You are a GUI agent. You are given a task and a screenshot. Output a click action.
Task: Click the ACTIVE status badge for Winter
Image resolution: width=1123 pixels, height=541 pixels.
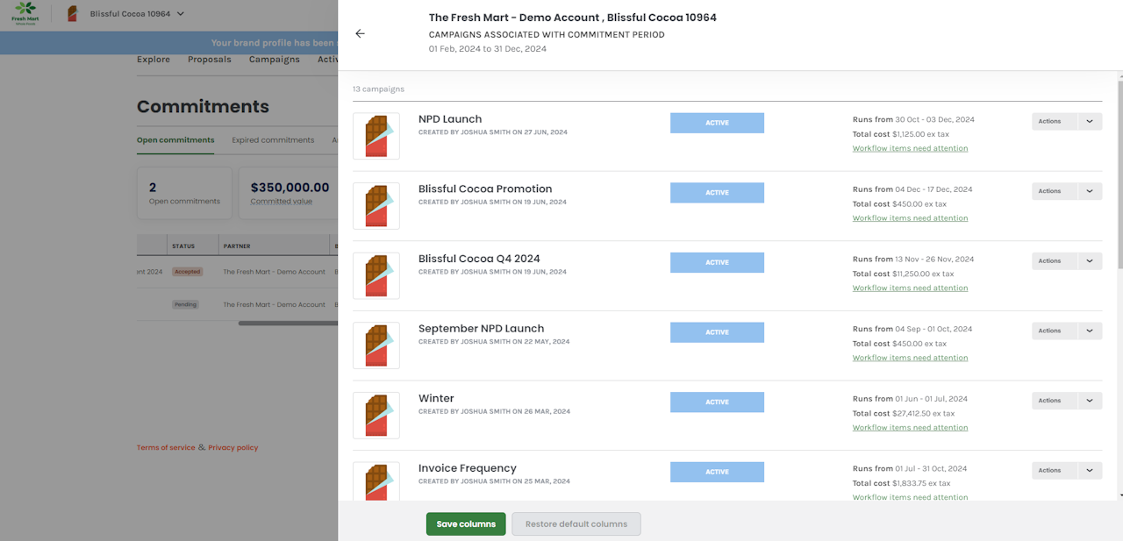pyautogui.click(x=717, y=402)
